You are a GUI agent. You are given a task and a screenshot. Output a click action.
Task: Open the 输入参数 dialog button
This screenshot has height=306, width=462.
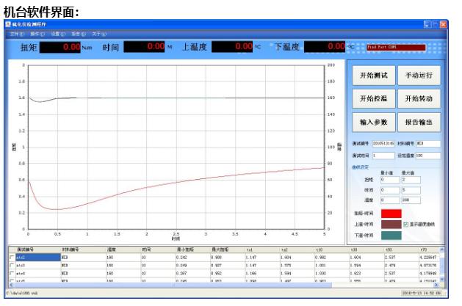373,121
